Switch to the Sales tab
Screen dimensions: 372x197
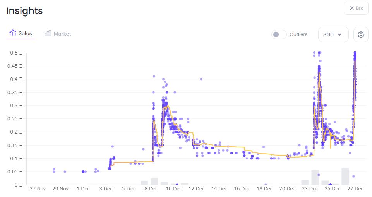click(x=21, y=33)
